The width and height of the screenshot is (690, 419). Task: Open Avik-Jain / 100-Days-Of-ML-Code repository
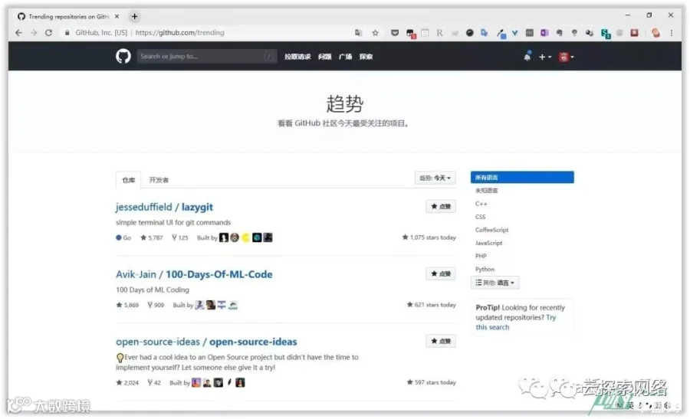pos(194,274)
